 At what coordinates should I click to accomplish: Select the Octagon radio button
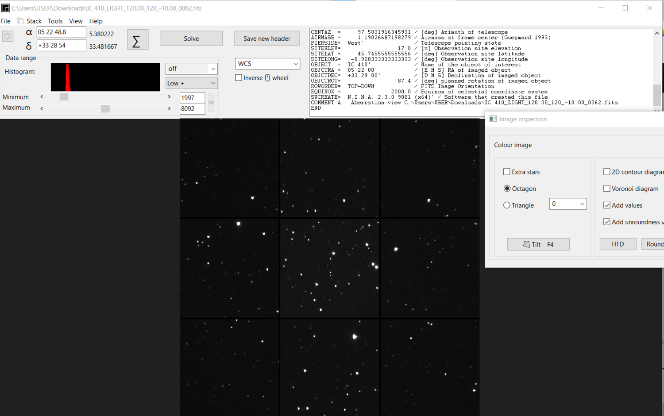point(507,189)
